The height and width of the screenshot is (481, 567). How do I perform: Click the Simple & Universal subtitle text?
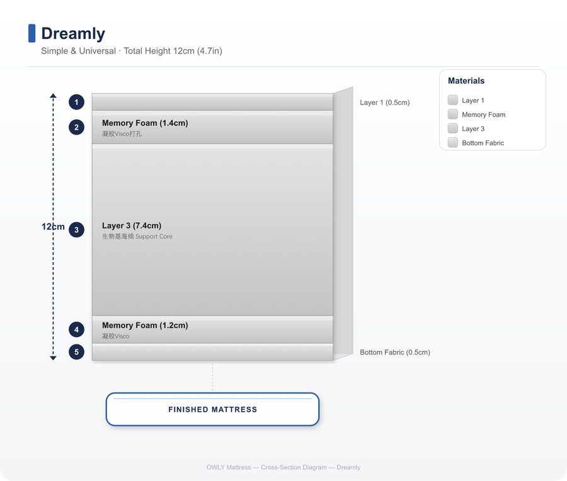pos(132,51)
